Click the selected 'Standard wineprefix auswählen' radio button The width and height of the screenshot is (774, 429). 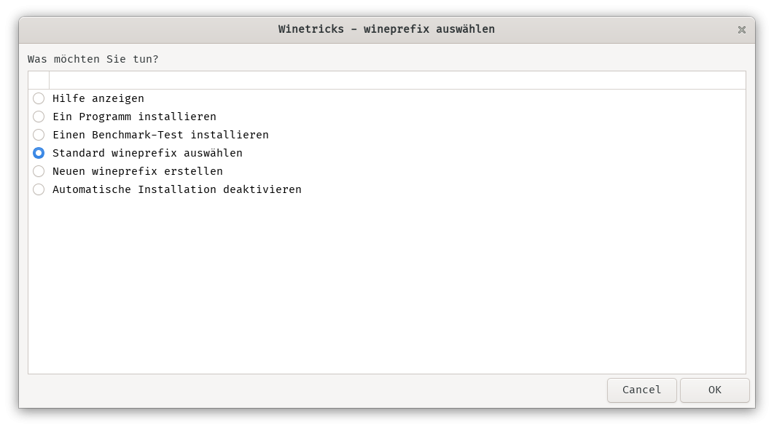[x=39, y=154]
